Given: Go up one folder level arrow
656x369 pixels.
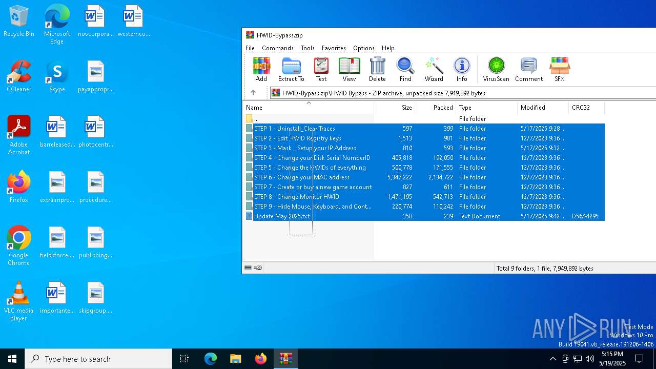Looking at the screenshot, I should click(253, 93).
